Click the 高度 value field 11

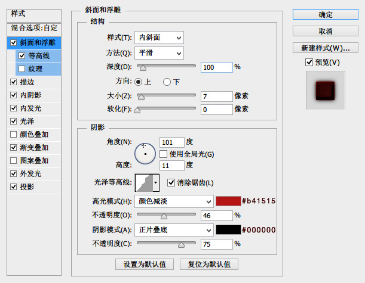[x=172, y=166]
